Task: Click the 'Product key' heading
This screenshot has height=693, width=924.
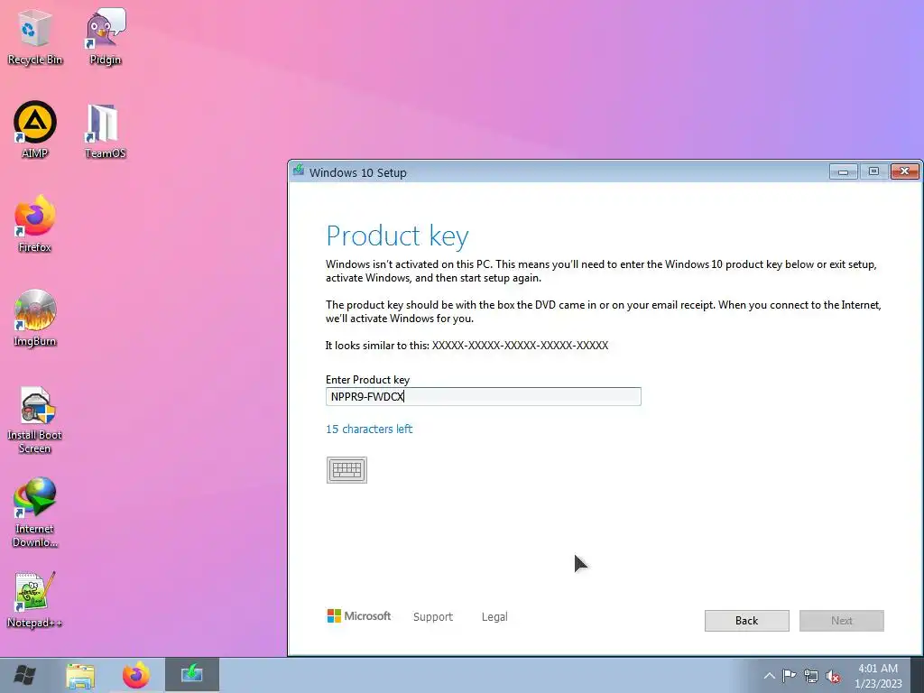Action: tap(397, 236)
